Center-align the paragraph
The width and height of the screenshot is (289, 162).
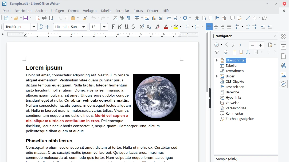pyautogui.click(x=216, y=27)
